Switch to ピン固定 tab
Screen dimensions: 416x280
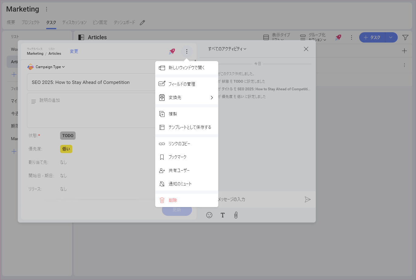coord(100,22)
